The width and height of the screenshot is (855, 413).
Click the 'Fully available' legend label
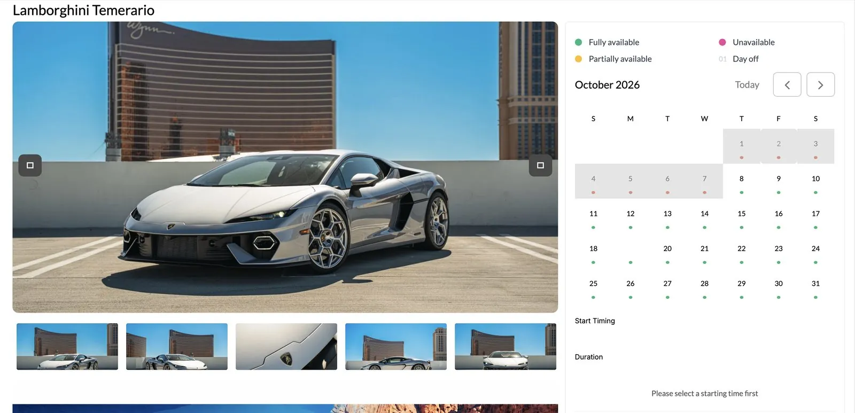[614, 42]
